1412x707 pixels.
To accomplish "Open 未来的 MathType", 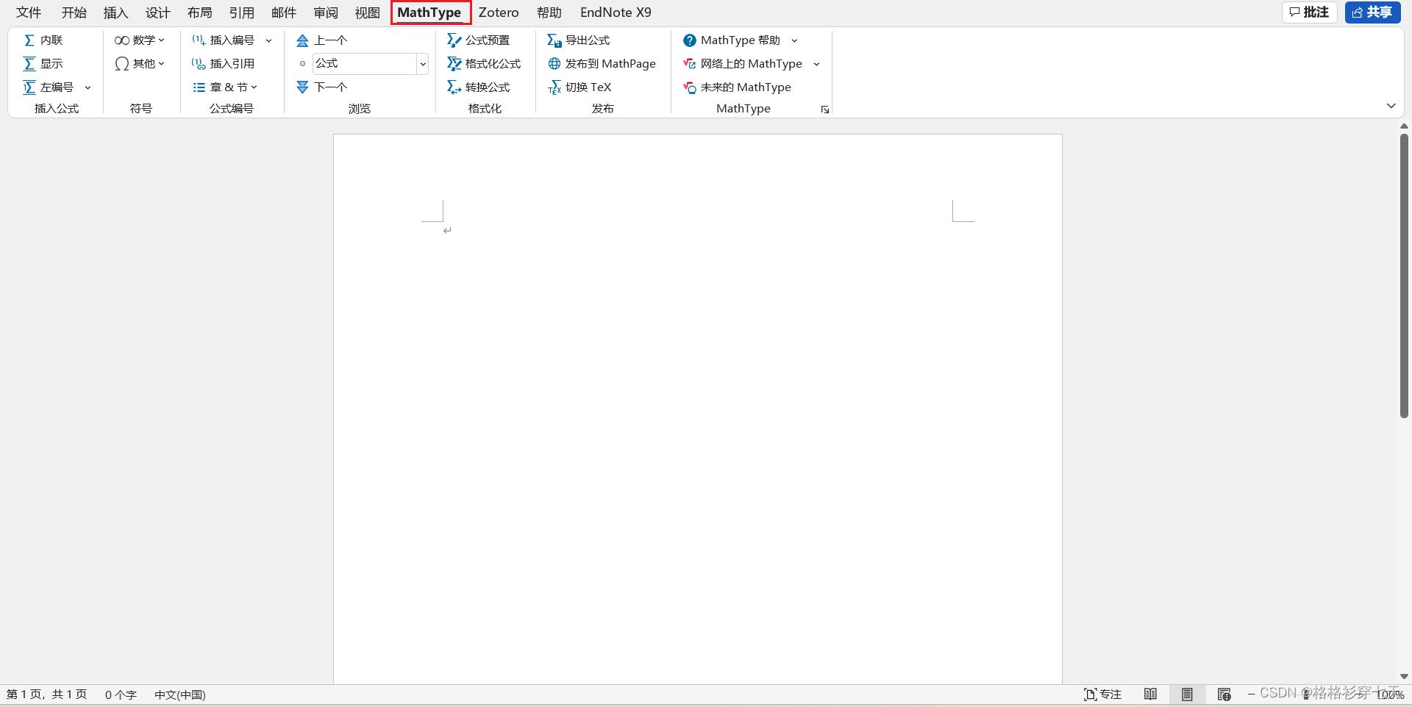I will (x=737, y=87).
